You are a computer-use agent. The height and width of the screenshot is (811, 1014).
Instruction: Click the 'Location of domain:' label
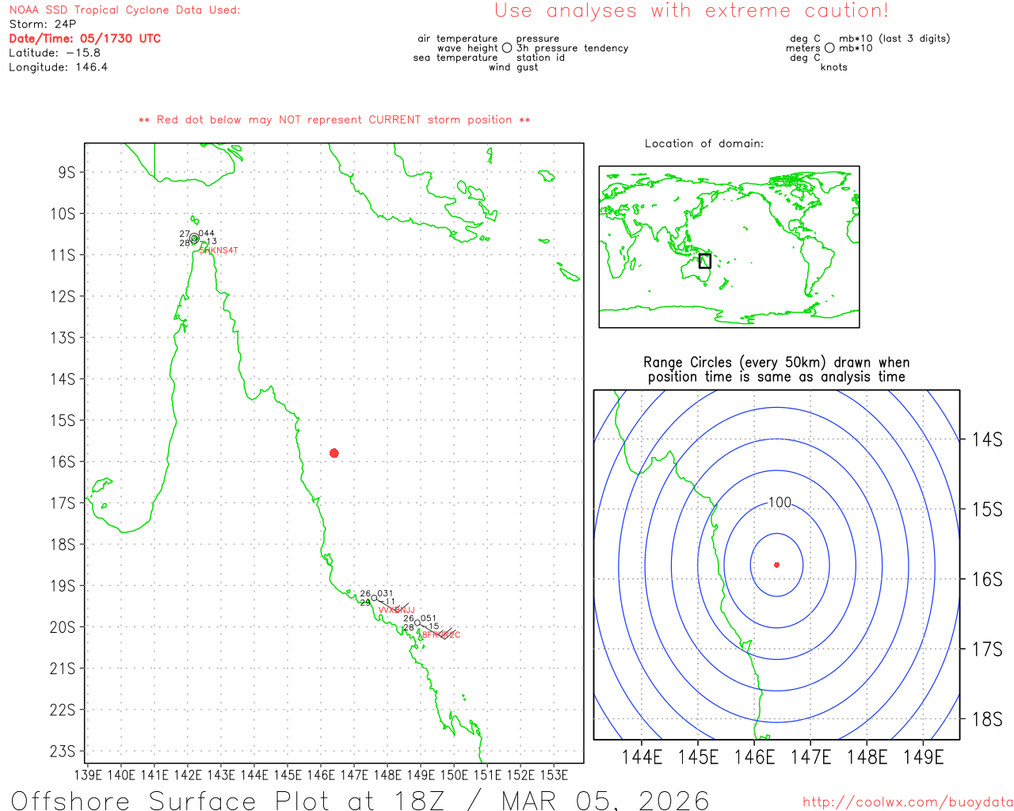pyautogui.click(x=704, y=143)
